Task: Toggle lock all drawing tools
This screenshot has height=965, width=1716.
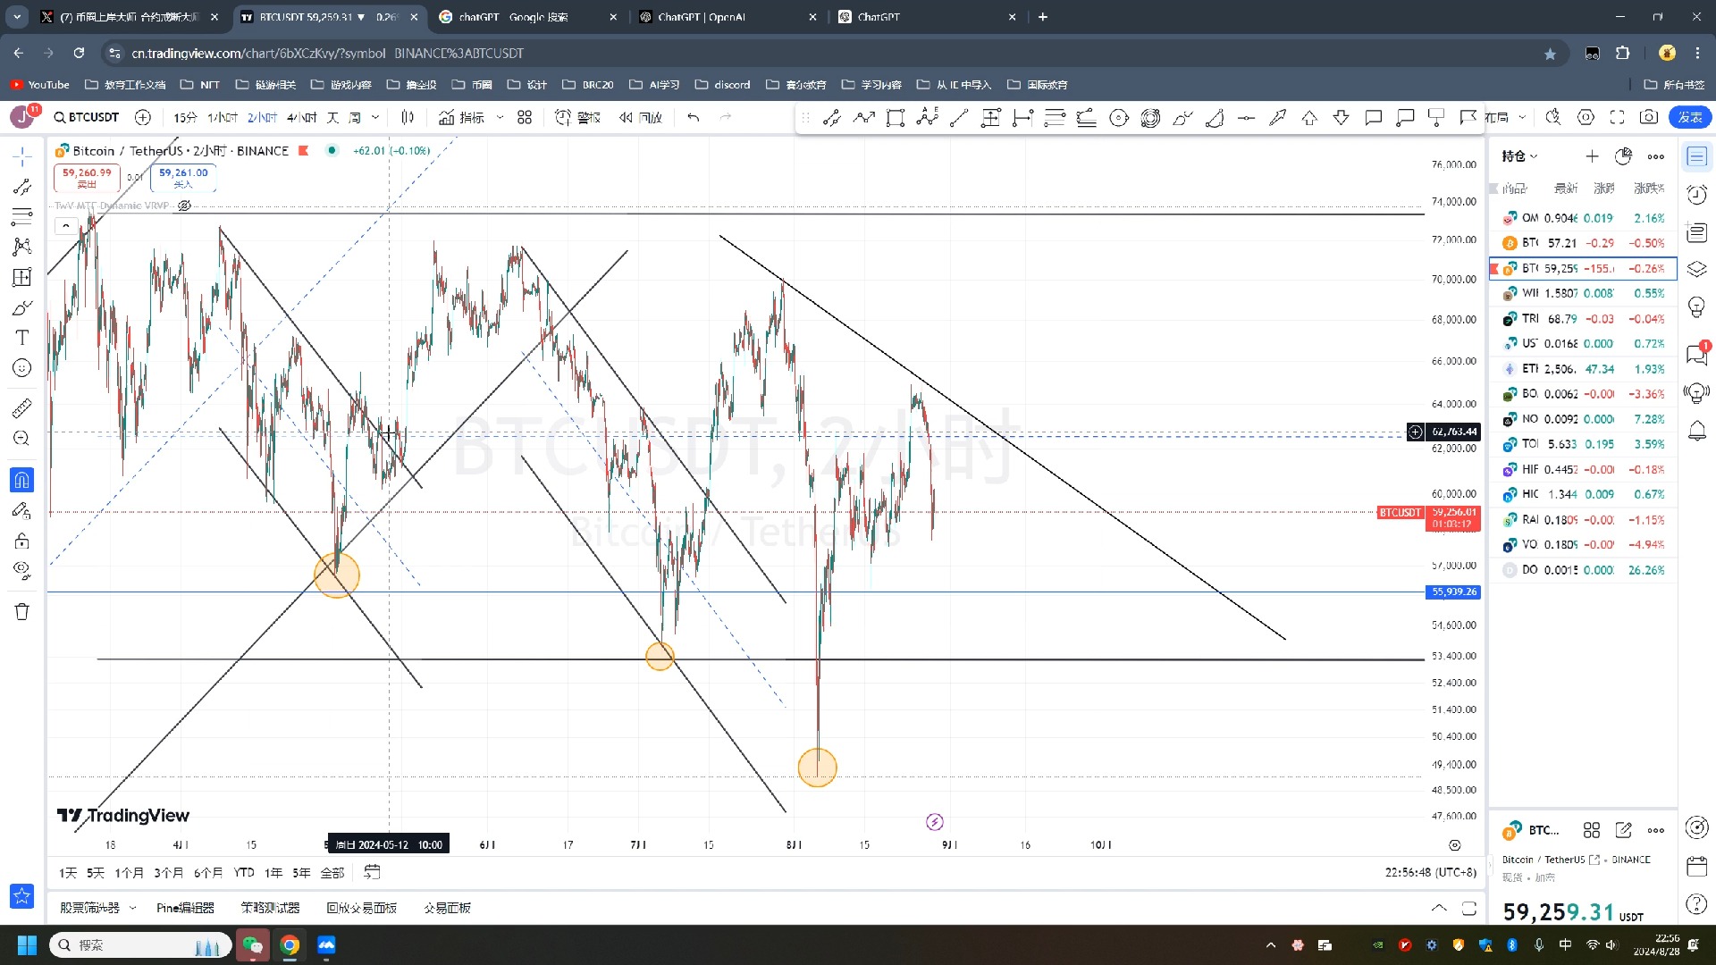Action: 22,541
